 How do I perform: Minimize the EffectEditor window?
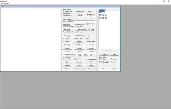[x=159, y=1]
